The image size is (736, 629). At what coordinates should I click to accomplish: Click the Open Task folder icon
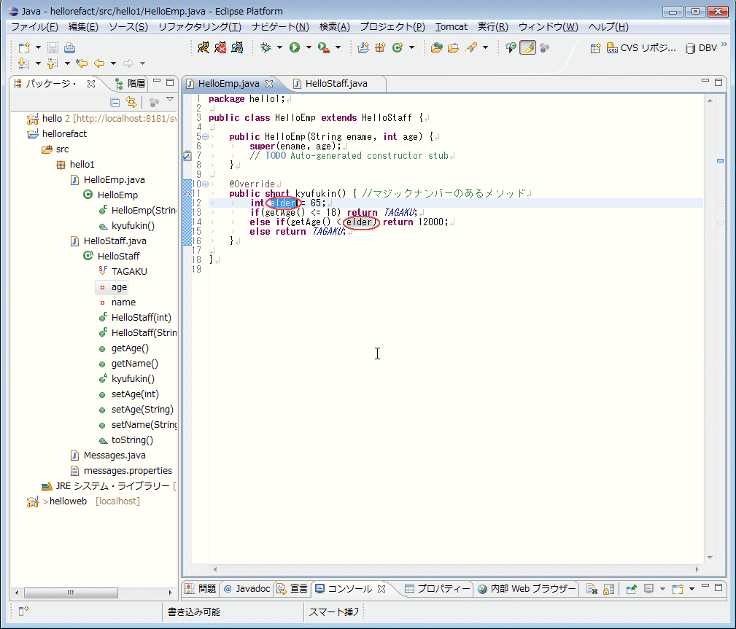coord(454,47)
